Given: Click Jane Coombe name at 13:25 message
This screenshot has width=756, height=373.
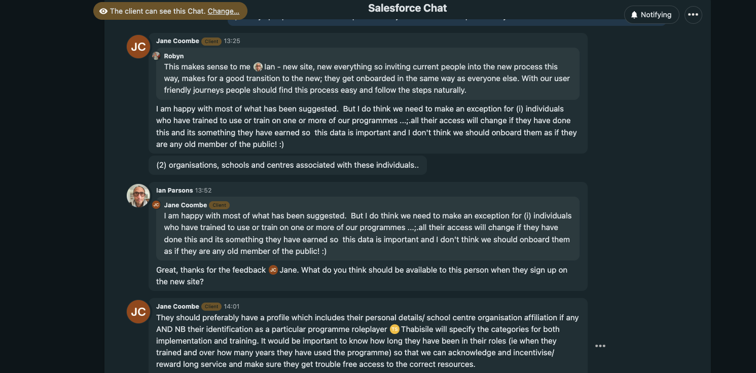Looking at the screenshot, I should [x=177, y=41].
